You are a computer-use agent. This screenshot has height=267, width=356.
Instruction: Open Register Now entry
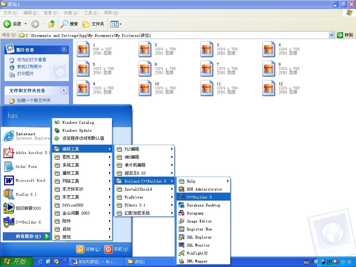point(203,229)
